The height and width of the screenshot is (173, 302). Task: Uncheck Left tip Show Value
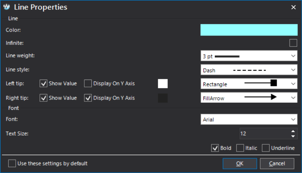[43, 83]
